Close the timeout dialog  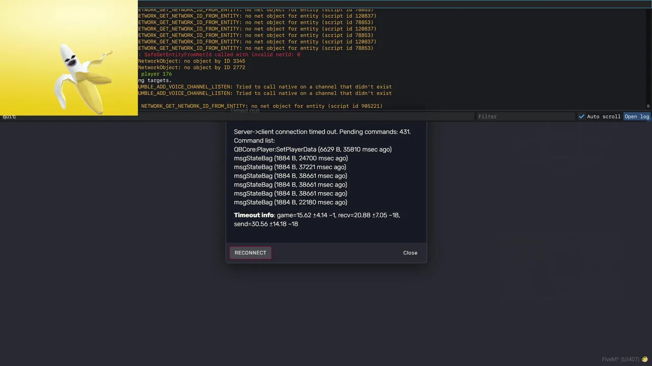[410, 253]
